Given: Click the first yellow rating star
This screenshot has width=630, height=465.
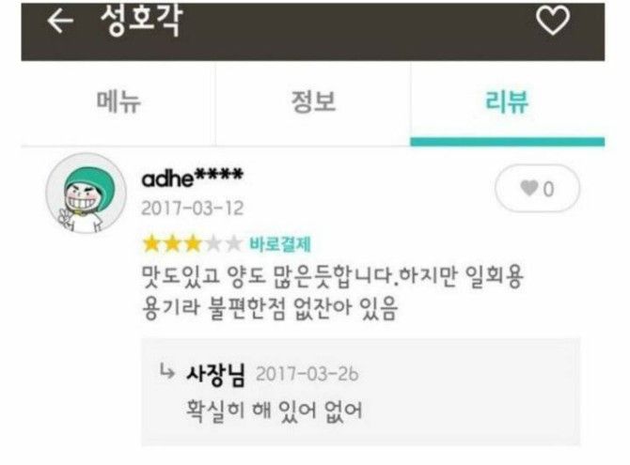Looking at the screenshot, I should [x=151, y=243].
